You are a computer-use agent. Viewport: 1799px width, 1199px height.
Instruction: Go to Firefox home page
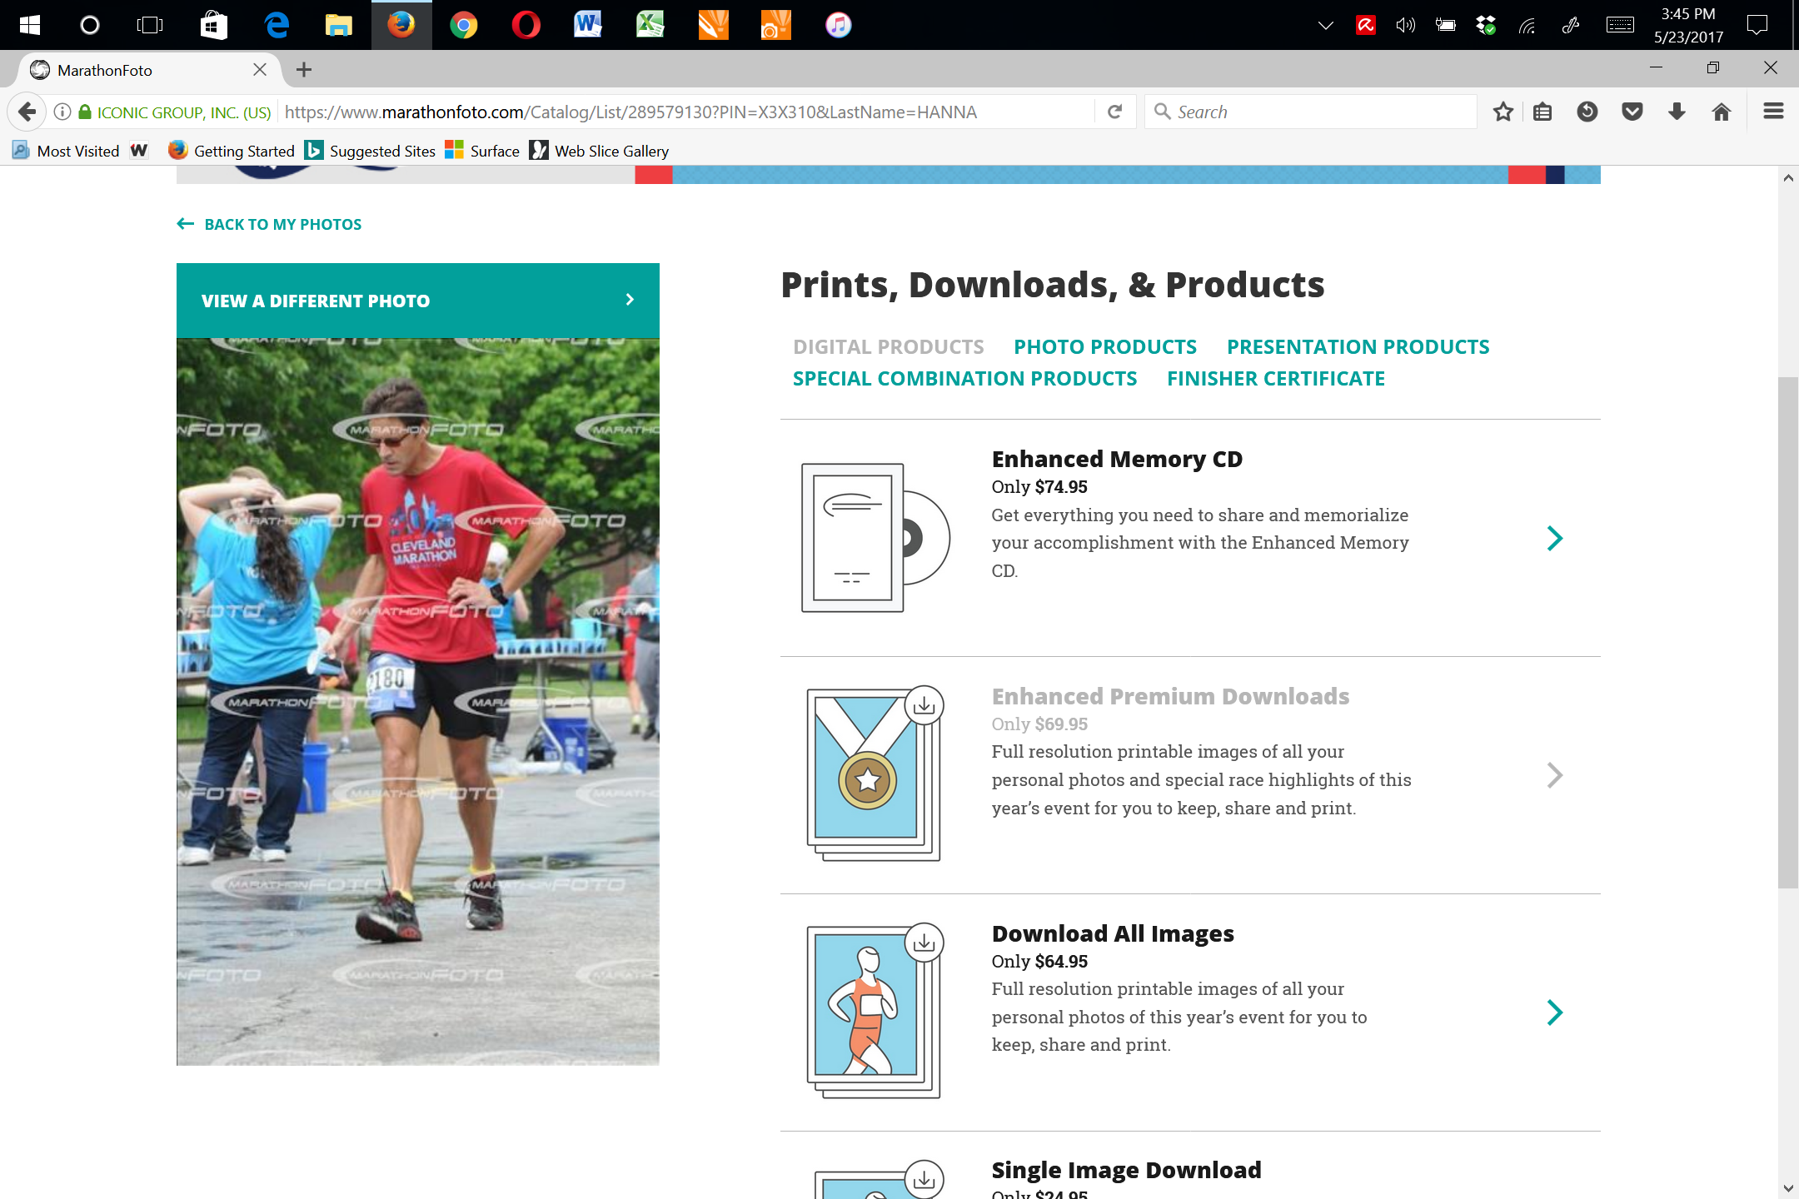pyautogui.click(x=1722, y=112)
